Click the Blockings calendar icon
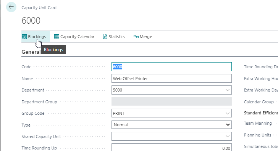This screenshot has width=278, height=151. 24,37
